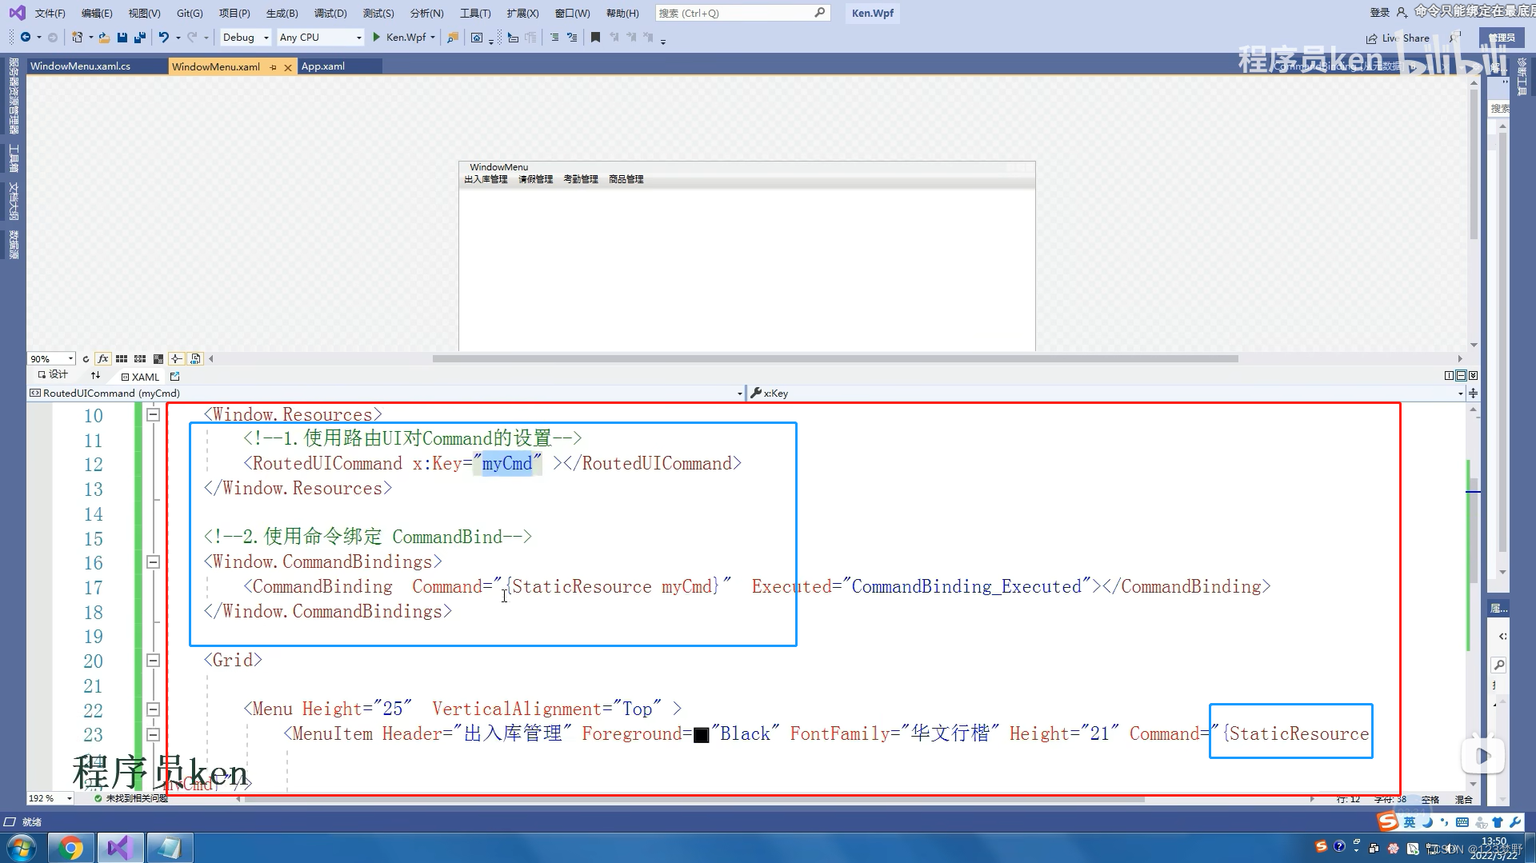Toggle the platform-only artboard icon

[x=195, y=359]
